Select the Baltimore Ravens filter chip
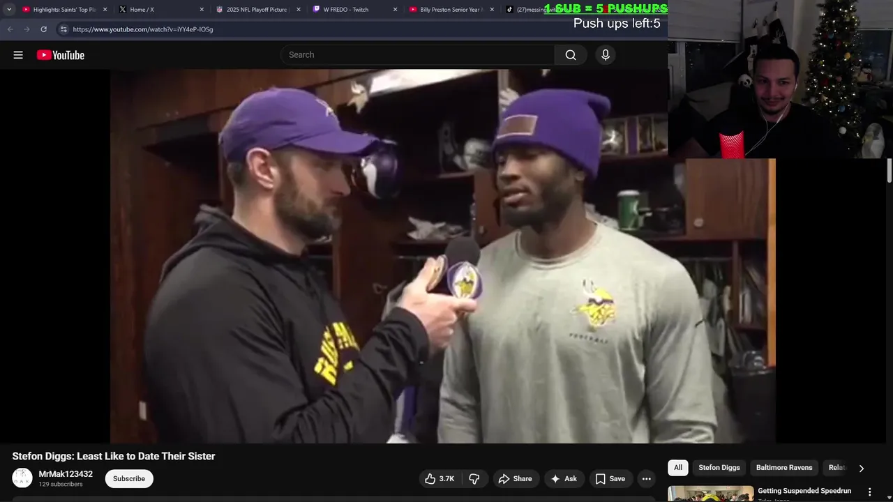Viewport: 893px width, 502px height. tap(784, 468)
